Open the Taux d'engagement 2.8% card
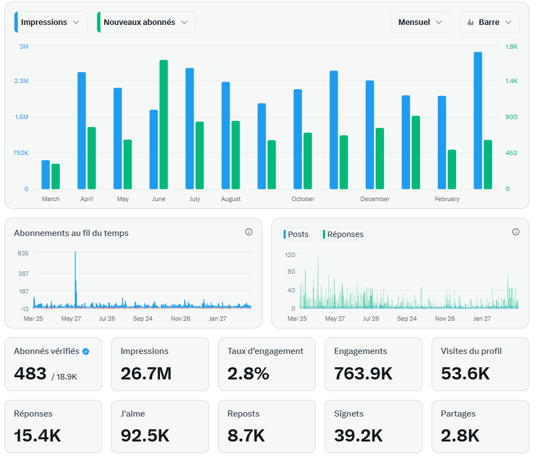Viewport: 536px width, 457px height. (x=267, y=364)
